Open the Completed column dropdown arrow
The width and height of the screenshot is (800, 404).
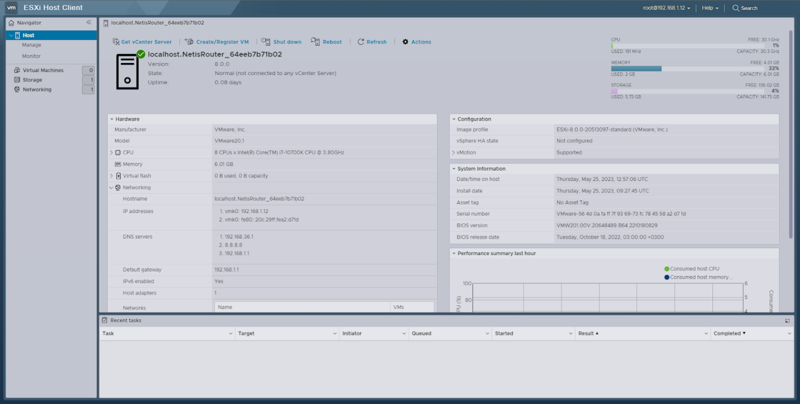(790, 334)
